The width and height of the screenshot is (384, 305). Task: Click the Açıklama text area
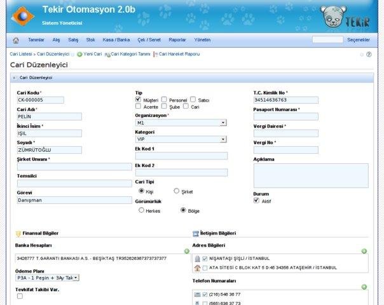point(311,175)
